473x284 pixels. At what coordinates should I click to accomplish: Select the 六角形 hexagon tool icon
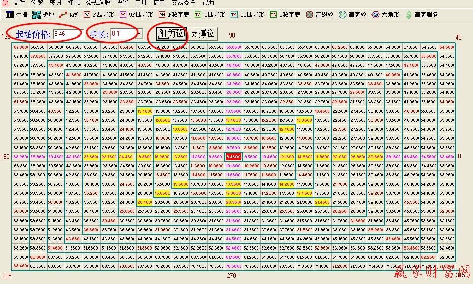click(385, 15)
